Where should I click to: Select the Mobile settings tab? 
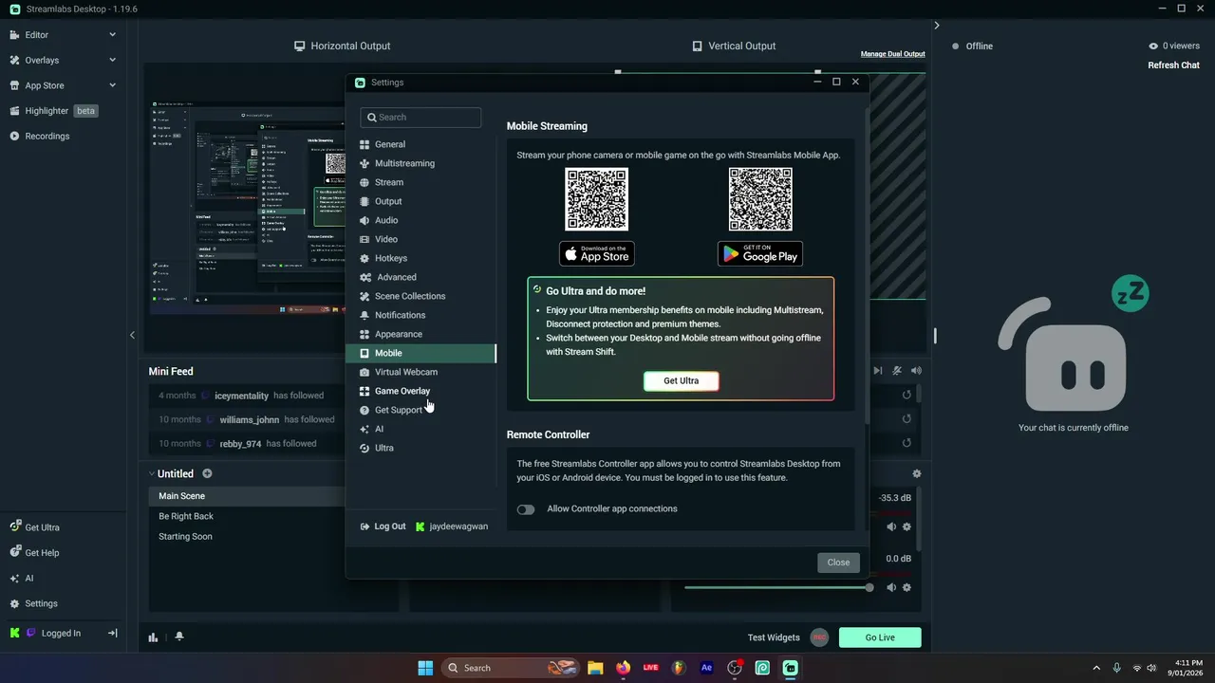tap(421, 353)
